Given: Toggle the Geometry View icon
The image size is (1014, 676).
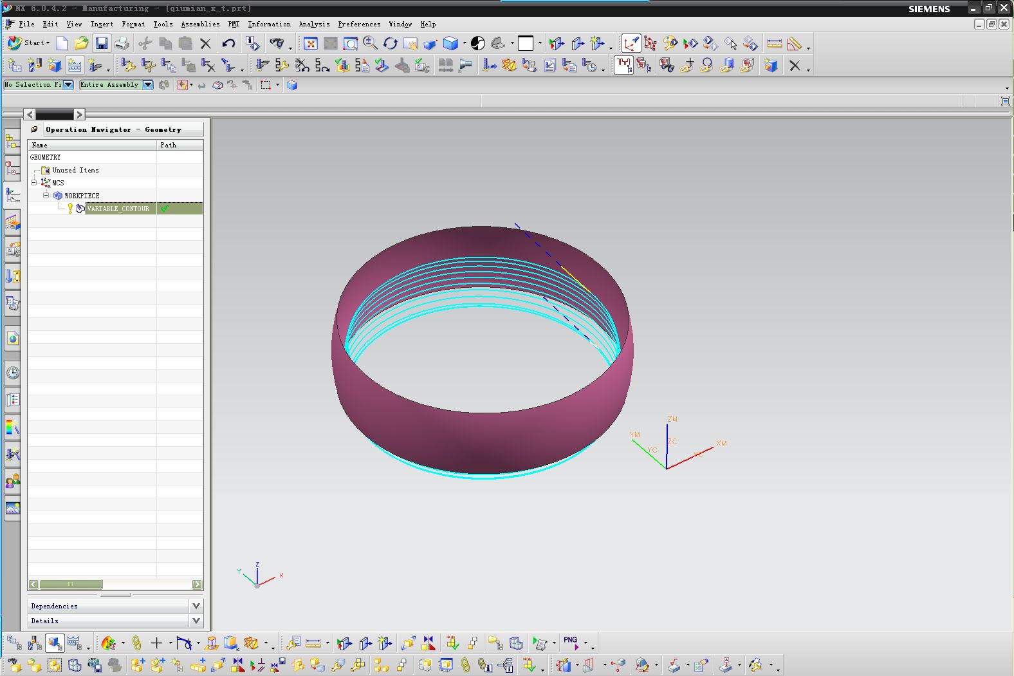Looking at the screenshot, I should point(55,643).
